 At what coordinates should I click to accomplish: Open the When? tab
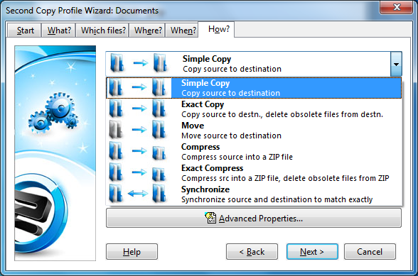click(183, 31)
